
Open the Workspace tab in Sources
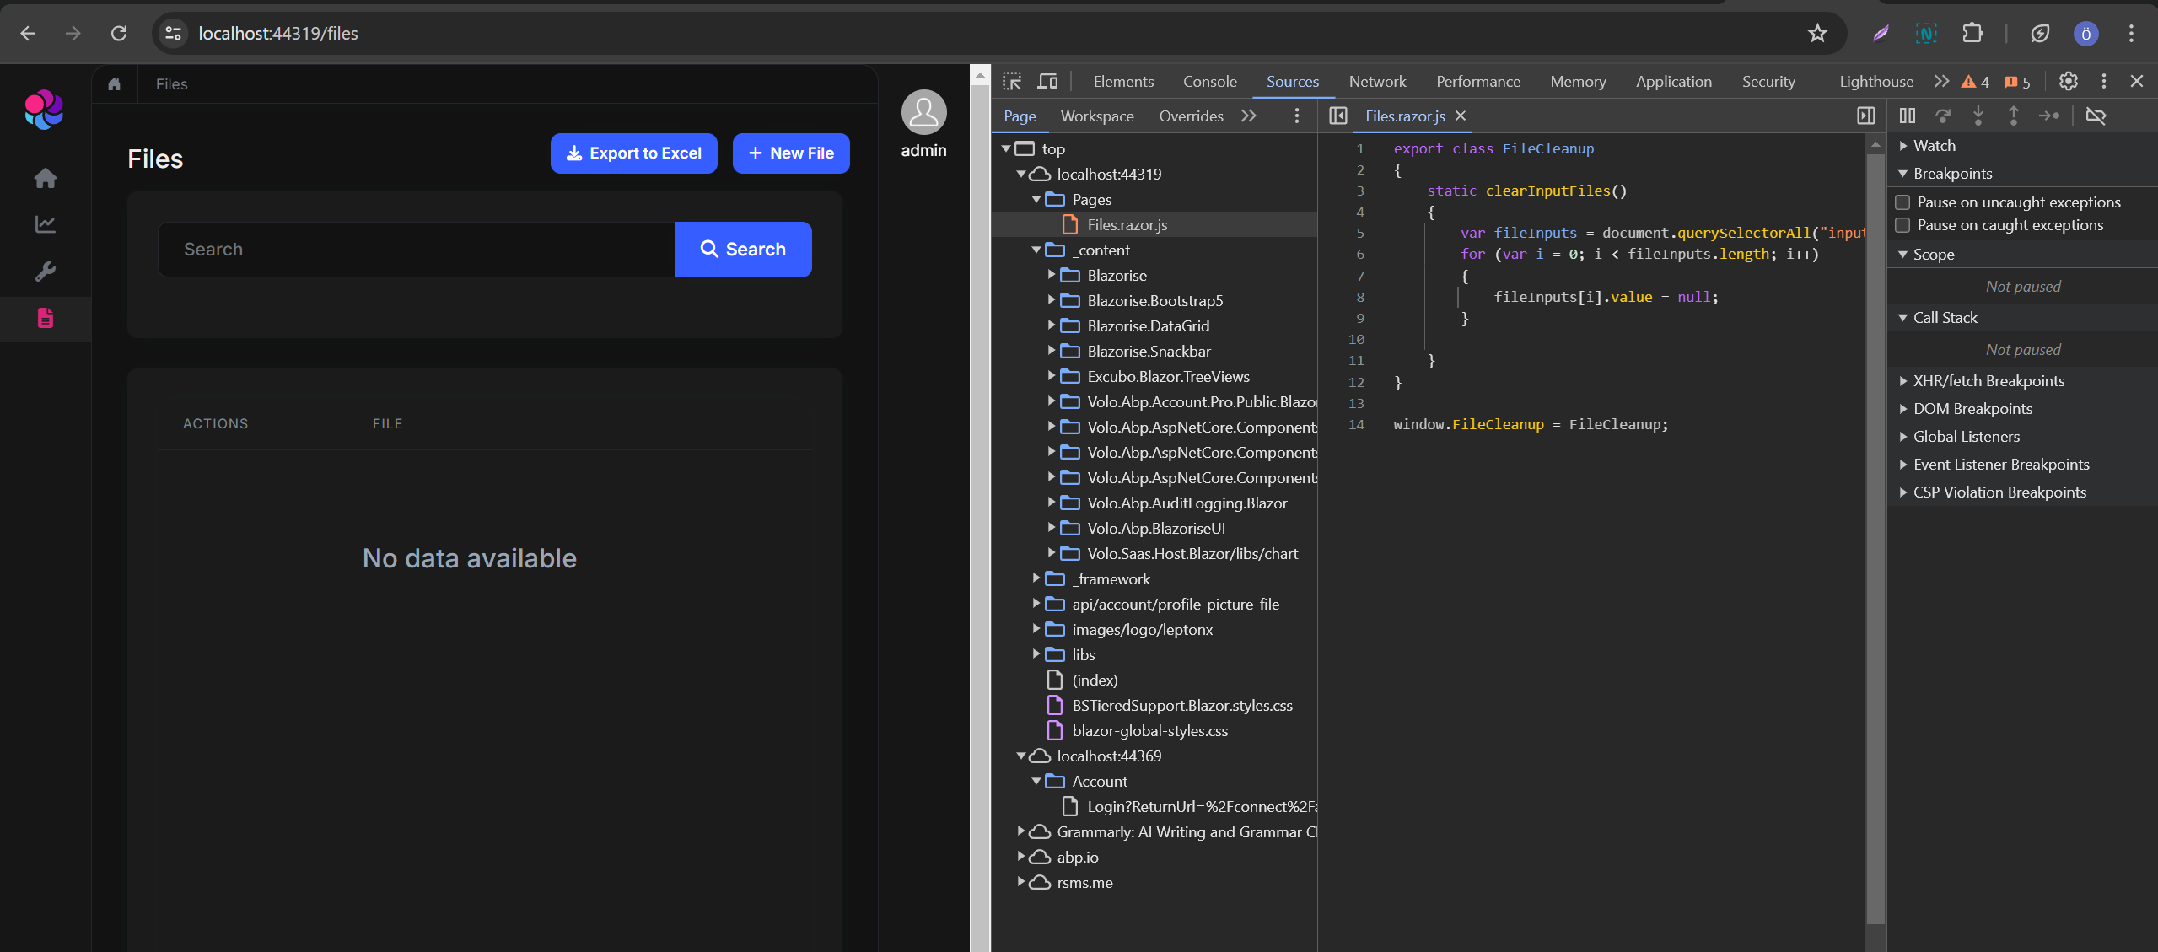click(1096, 116)
